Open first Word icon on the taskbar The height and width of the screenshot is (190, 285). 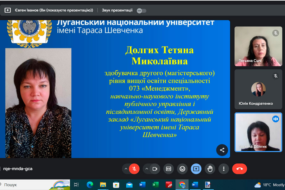(142, 185)
